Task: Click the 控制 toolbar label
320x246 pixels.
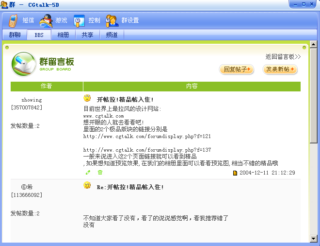Action: [x=94, y=20]
